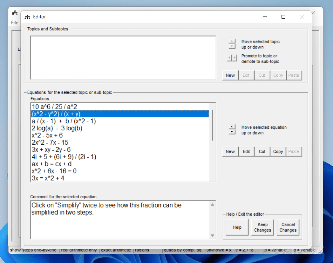Demote to sub-topic right arrow
The image size is (333, 263).
(234, 58)
